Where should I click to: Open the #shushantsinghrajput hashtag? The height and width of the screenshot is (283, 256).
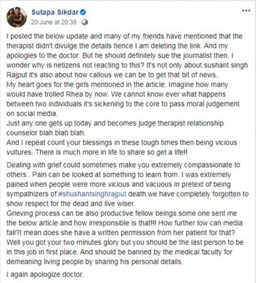pyautogui.click(x=92, y=194)
